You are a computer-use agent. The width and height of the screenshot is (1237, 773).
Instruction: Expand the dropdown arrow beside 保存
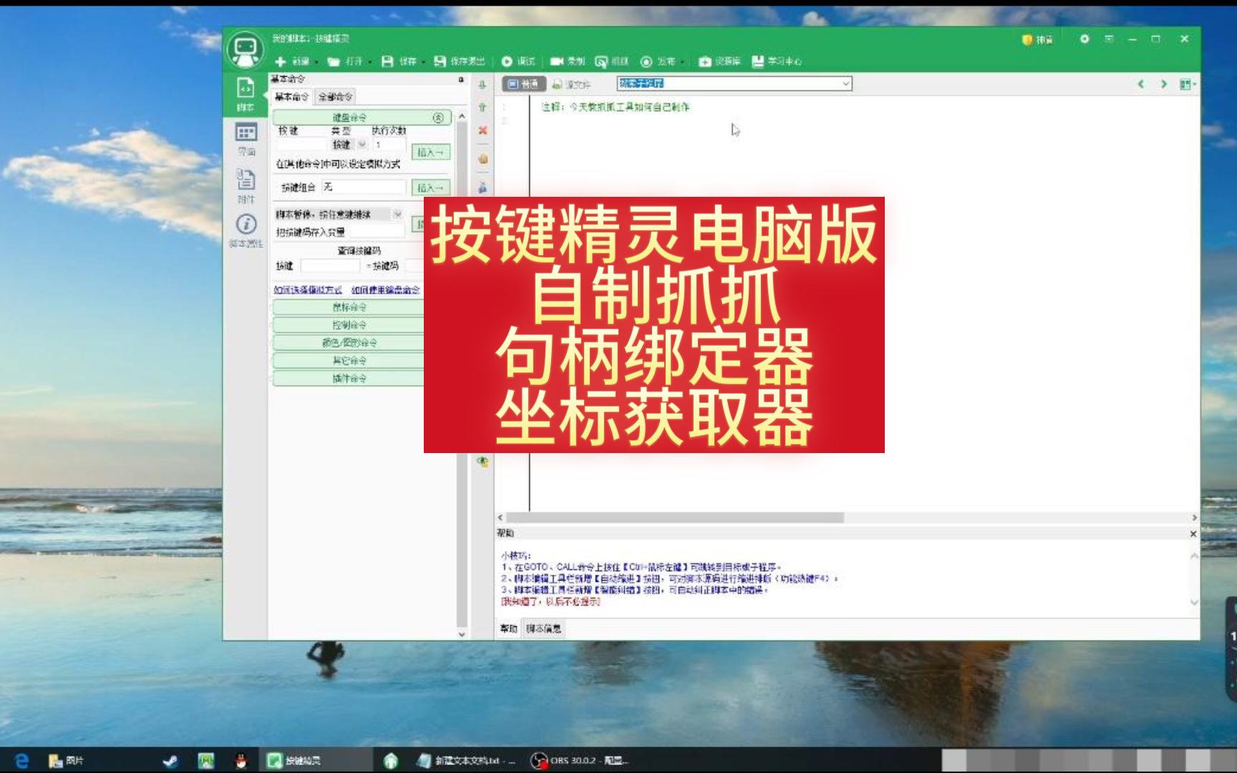[423, 62]
